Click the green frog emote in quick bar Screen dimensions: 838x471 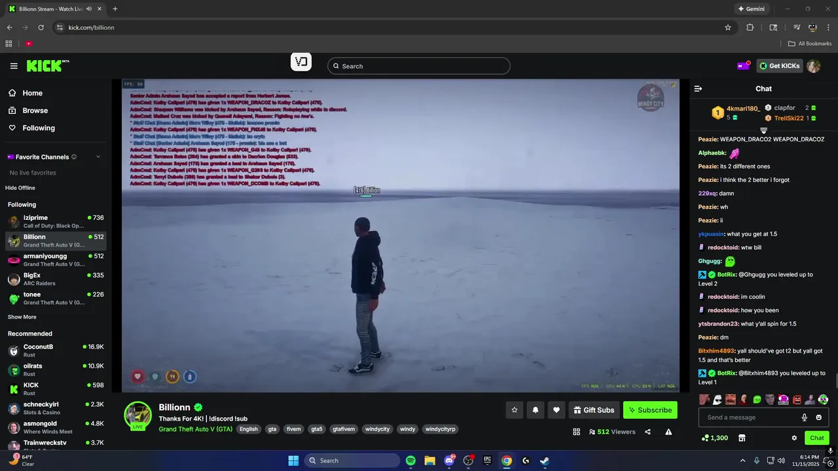click(757, 399)
